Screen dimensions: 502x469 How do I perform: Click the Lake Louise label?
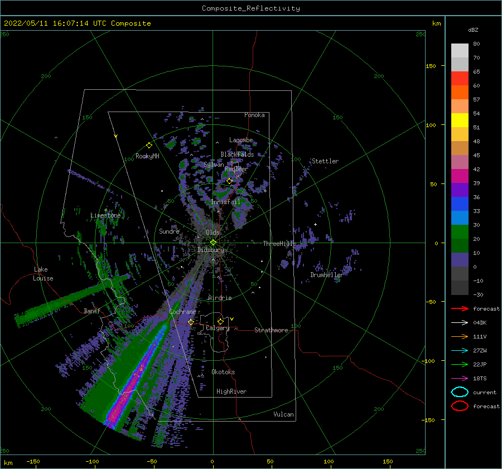point(43,274)
